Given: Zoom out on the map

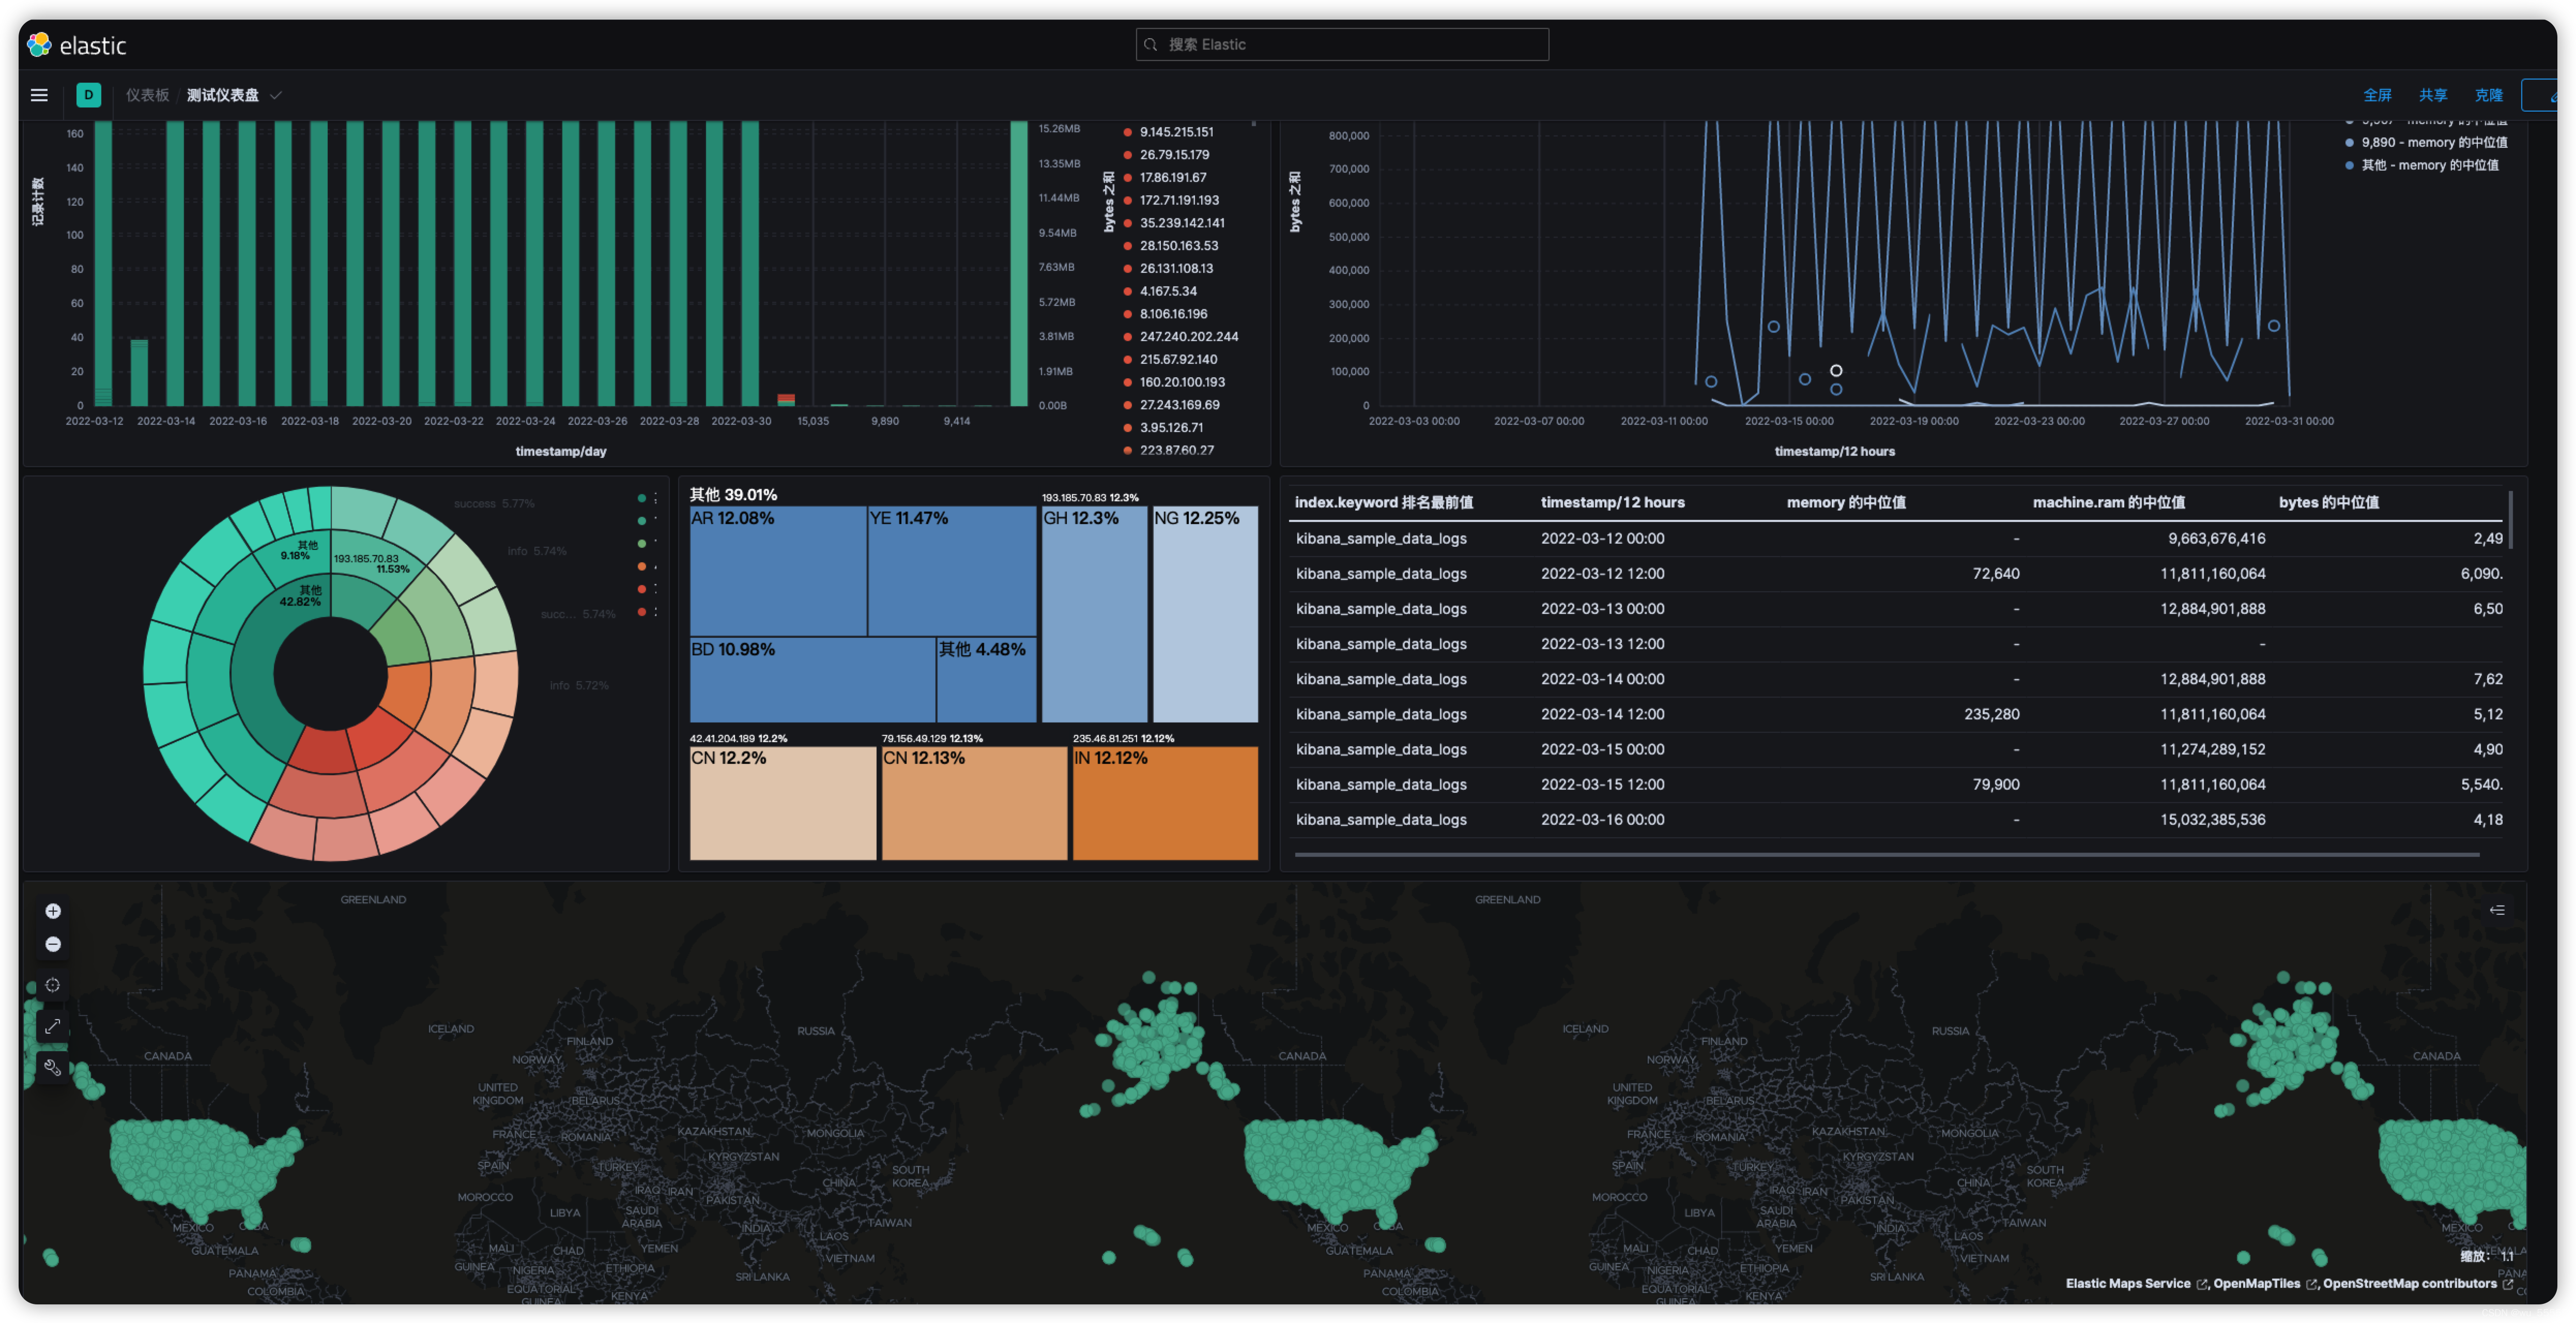Looking at the screenshot, I should click(53, 944).
